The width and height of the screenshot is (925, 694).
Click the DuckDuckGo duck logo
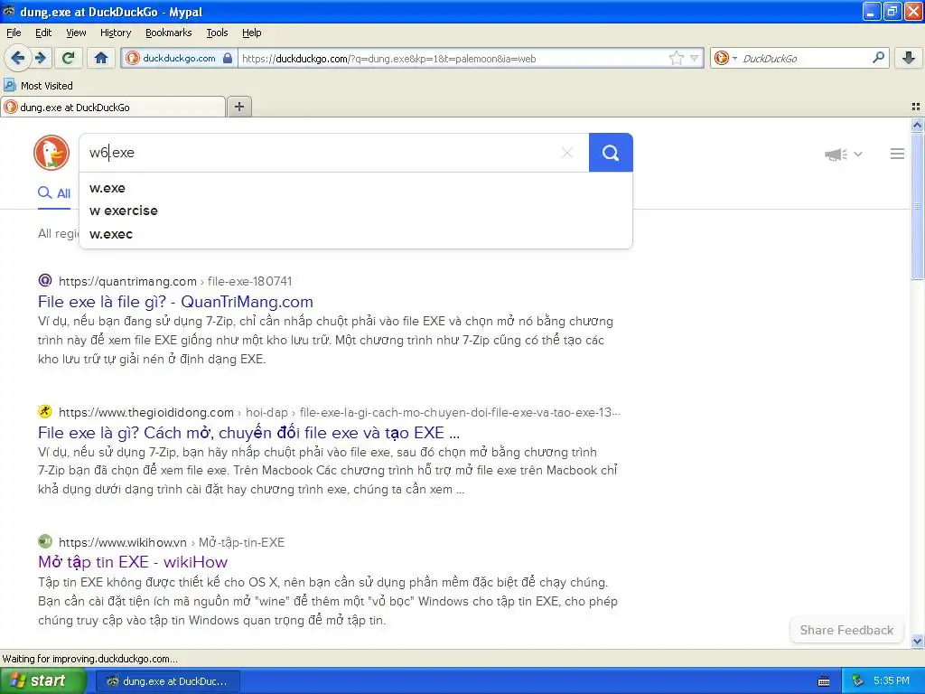[x=51, y=153]
